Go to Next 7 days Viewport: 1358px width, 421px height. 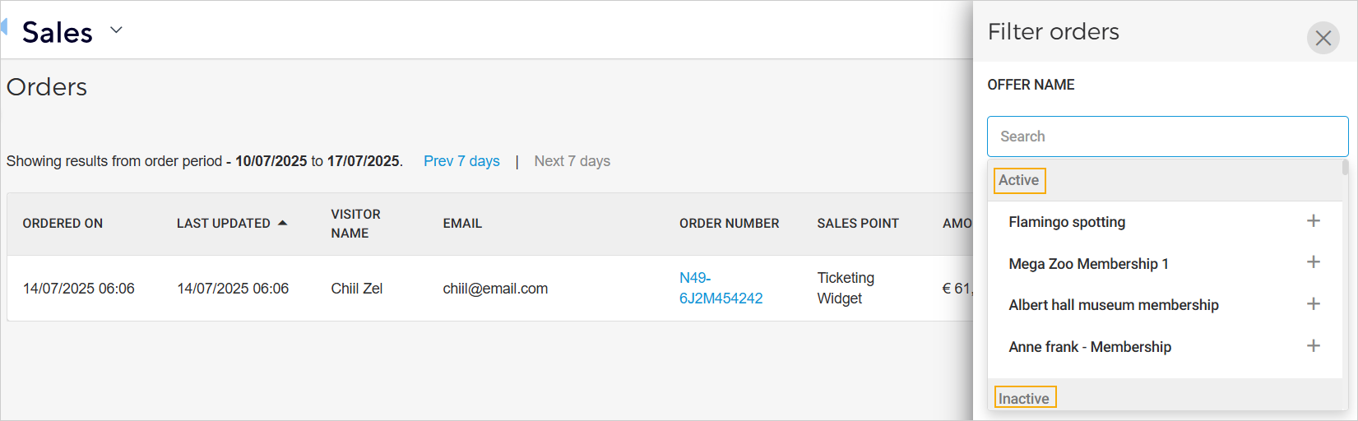point(572,161)
